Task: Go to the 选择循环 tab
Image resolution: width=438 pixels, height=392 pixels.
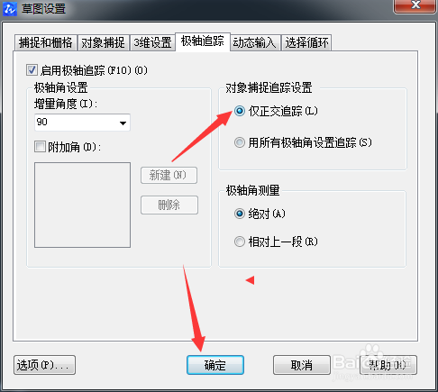Action: [x=306, y=42]
